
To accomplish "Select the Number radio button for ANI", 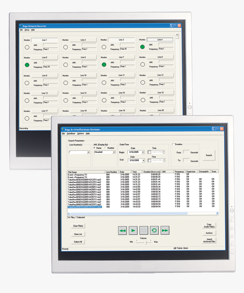I will point(106,148).
